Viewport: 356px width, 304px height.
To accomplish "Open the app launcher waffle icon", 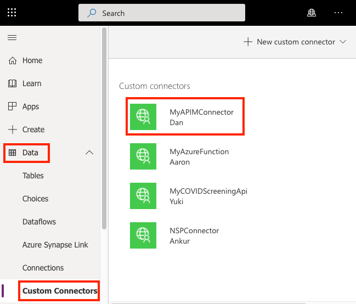I will 12,13.
